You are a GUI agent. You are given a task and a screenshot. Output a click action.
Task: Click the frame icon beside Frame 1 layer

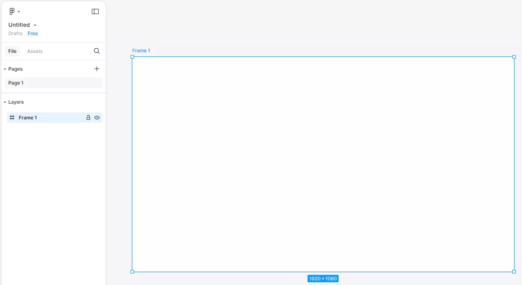[x=12, y=118]
